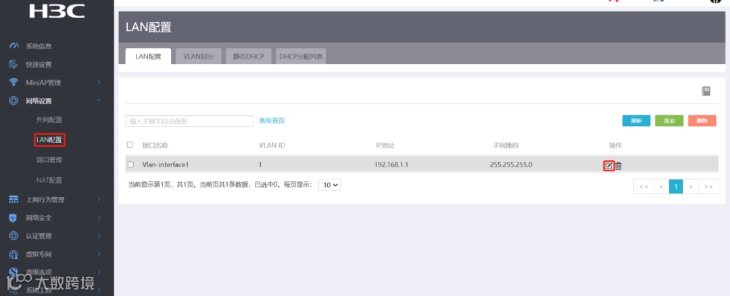Click the 子网掩码 column header
This screenshot has width=730, height=296.
pos(506,145)
